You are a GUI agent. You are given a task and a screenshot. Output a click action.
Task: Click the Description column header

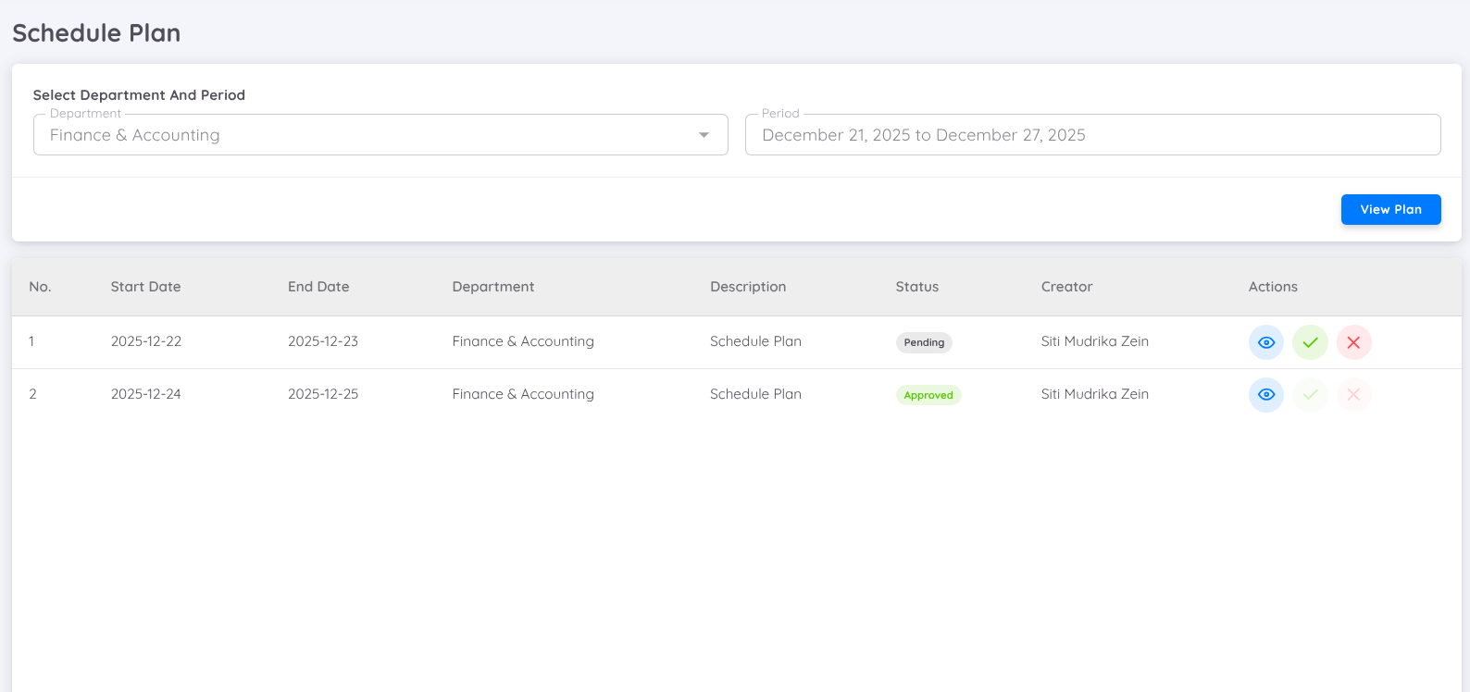click(748, 287)
